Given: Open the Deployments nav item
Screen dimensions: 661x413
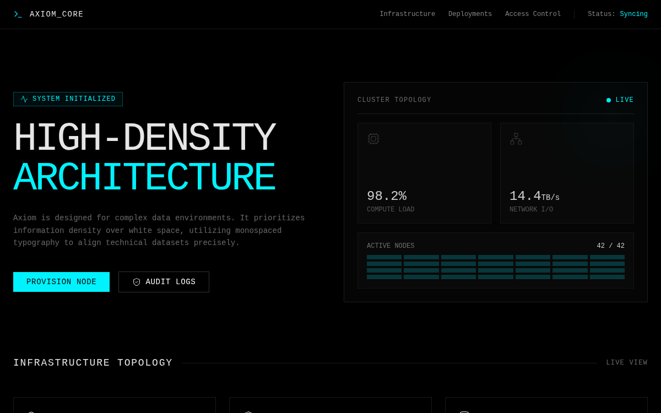Looking at the screenshot, I should click(x=470, y=14).
